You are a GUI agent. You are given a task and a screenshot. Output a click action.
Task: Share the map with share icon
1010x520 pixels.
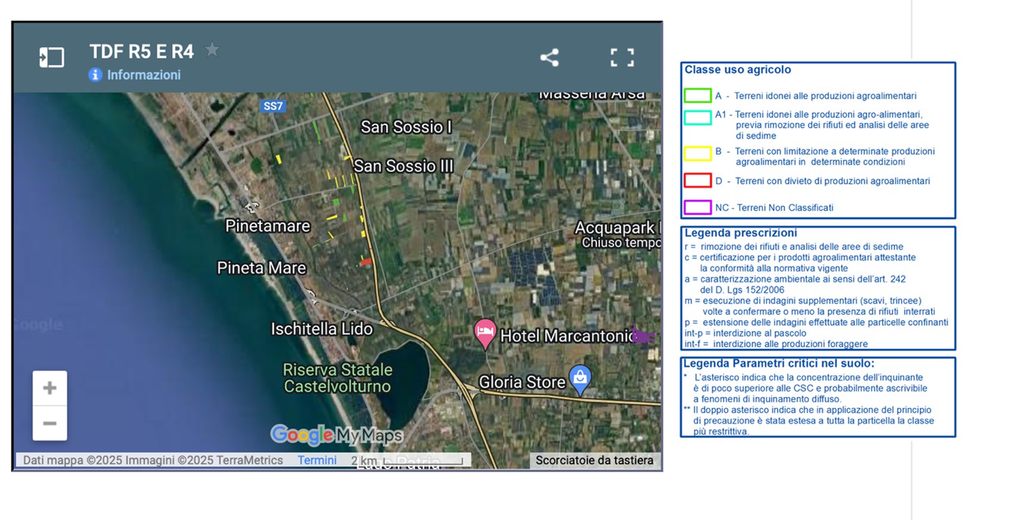coord(549,57)
